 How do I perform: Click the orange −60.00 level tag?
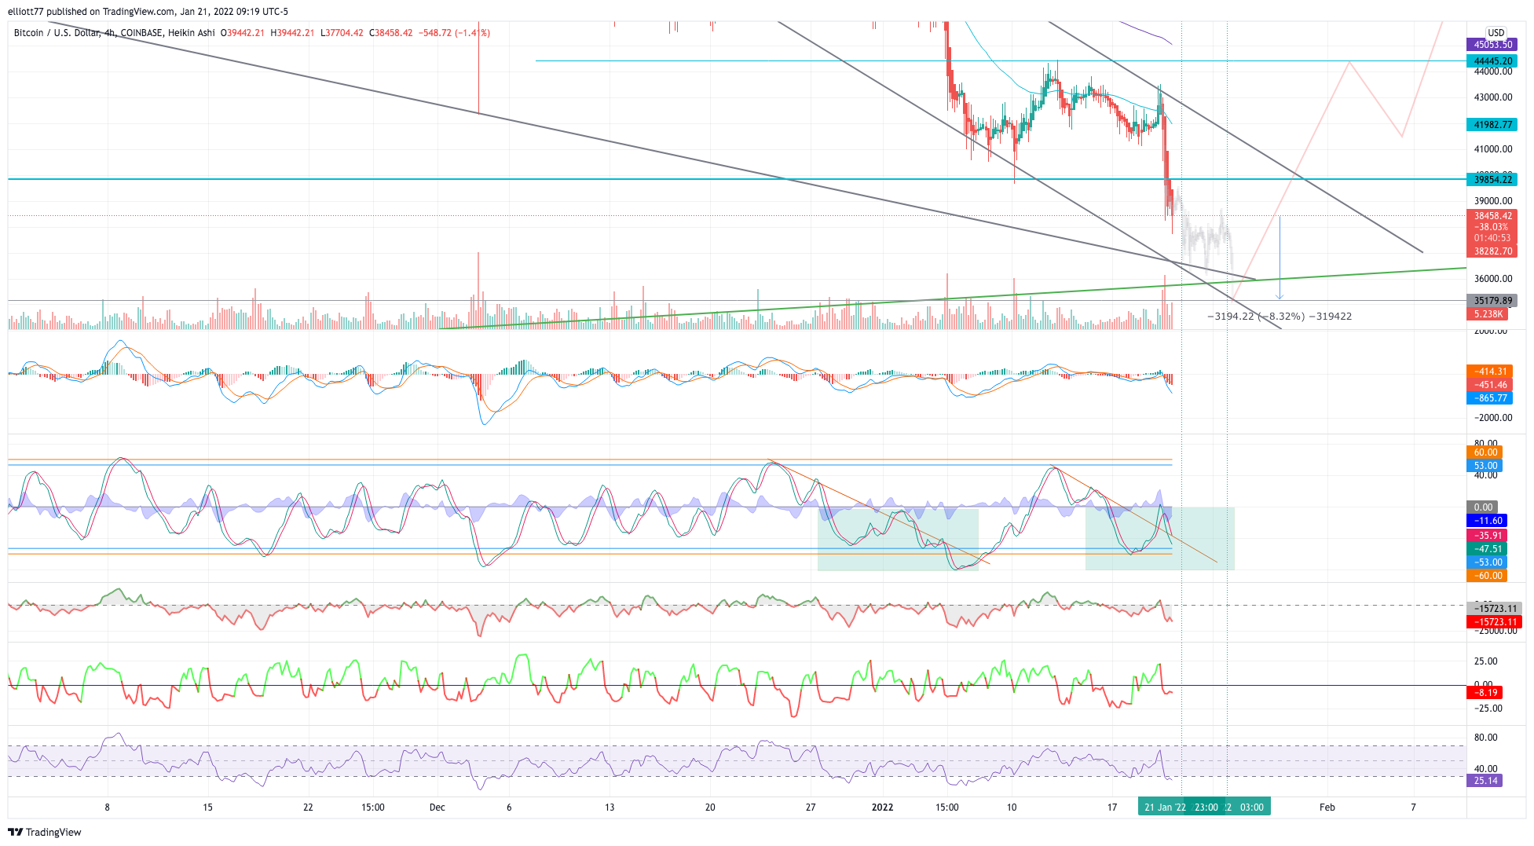[1486, 576]
